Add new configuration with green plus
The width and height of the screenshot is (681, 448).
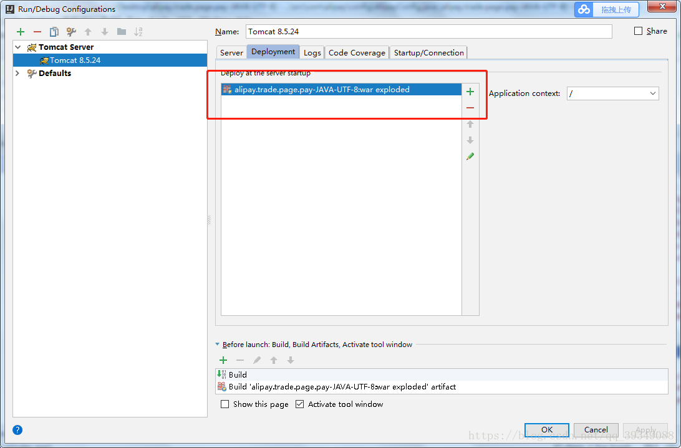[x=21, y=32]
